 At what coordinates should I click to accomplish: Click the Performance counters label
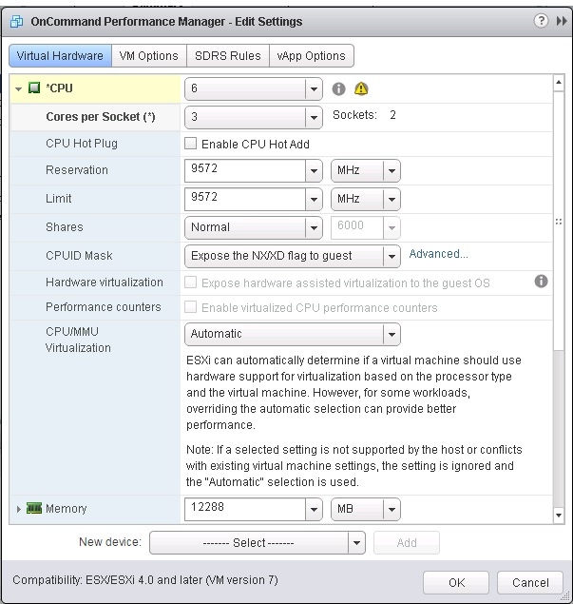tap(104, 307)
